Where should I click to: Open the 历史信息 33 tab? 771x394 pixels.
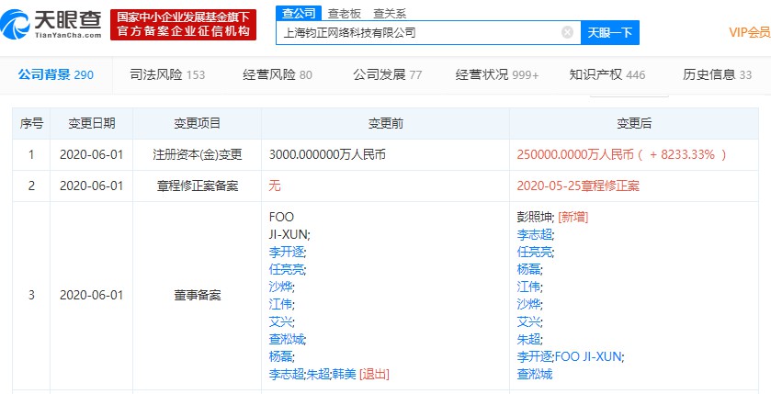click(x=718, y=74)
